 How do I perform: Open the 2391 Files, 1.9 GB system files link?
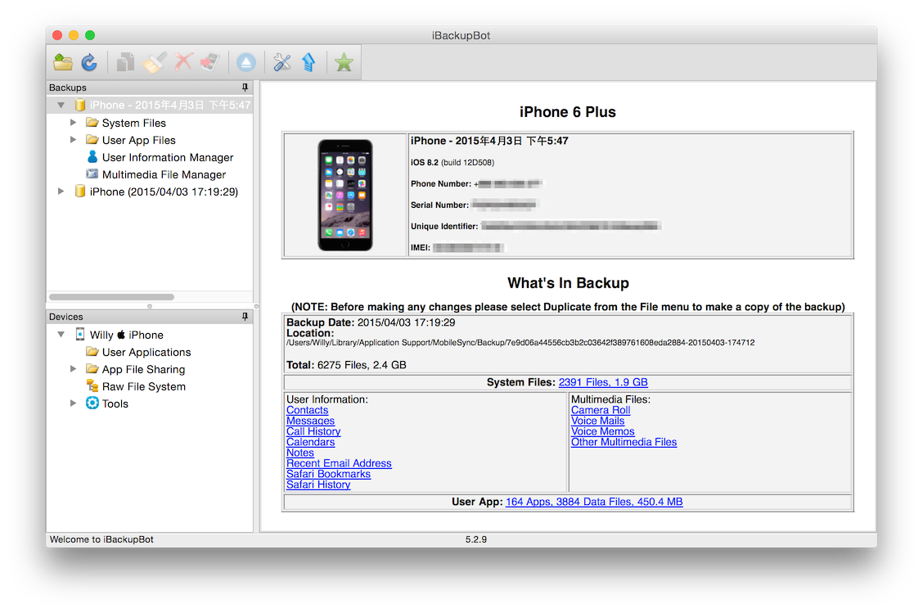[x=603, y=382]
